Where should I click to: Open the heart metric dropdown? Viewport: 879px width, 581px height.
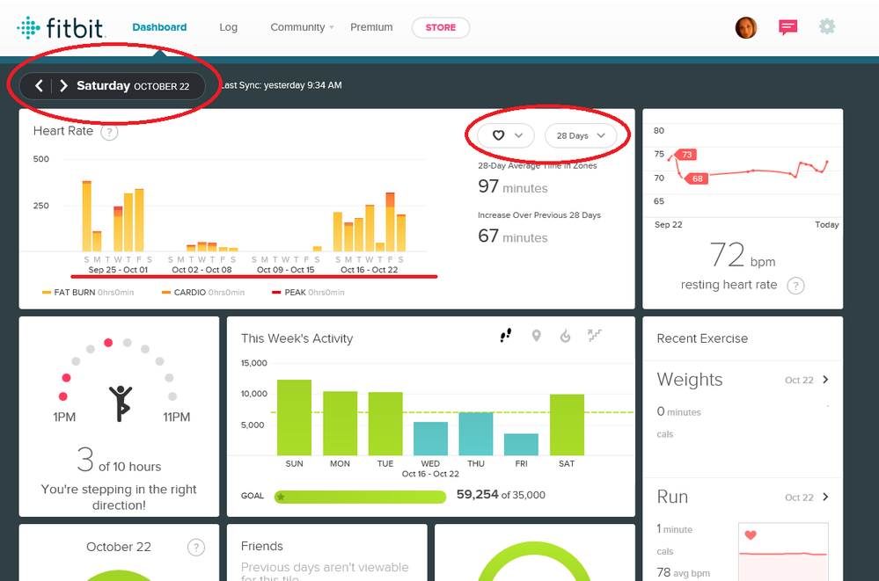(x=506, y=135)
